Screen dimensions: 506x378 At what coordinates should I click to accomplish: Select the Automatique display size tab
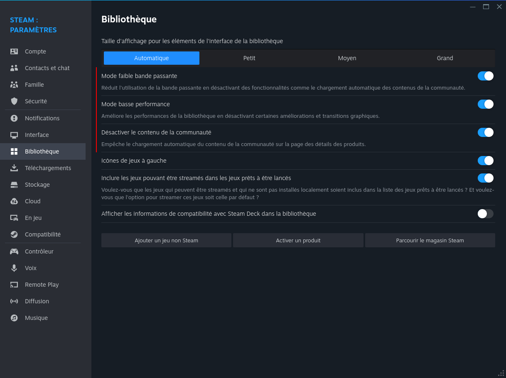tap(152, 58)
